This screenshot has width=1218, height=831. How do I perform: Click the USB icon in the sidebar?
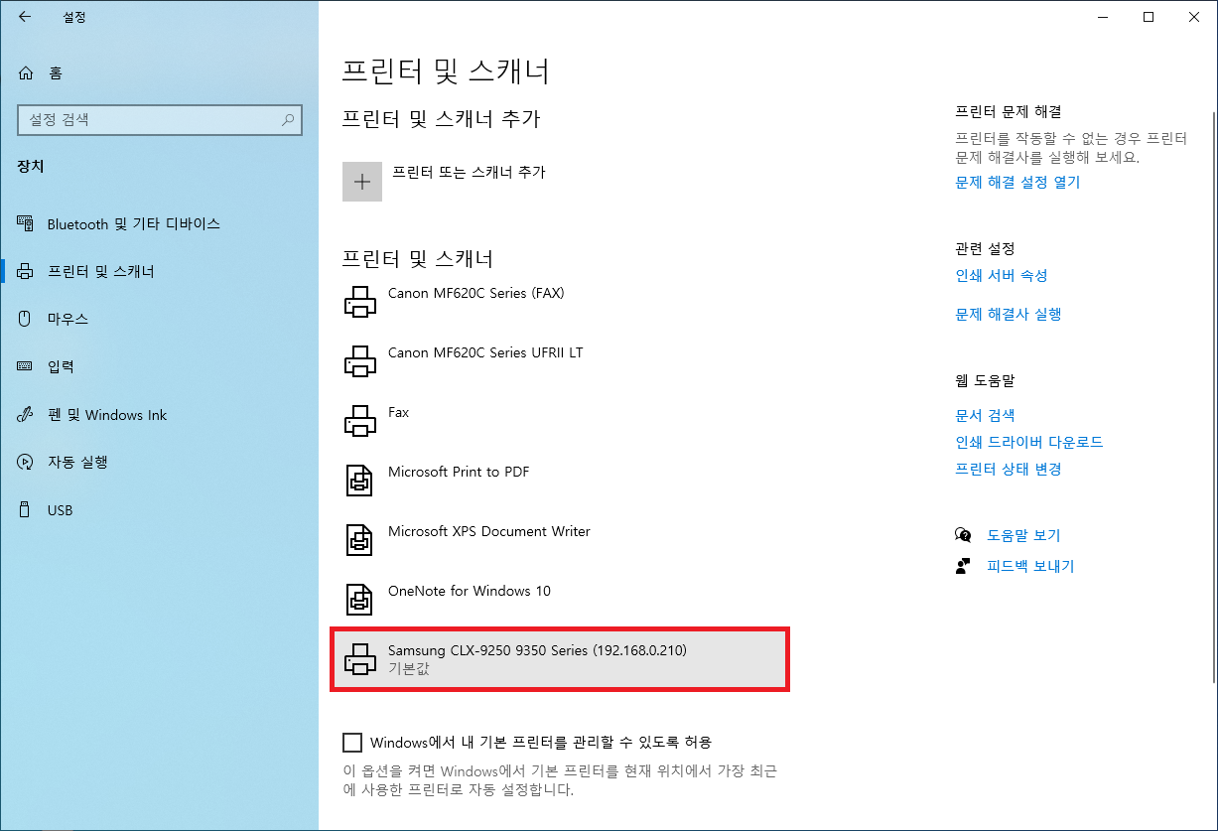click(26, 510)
